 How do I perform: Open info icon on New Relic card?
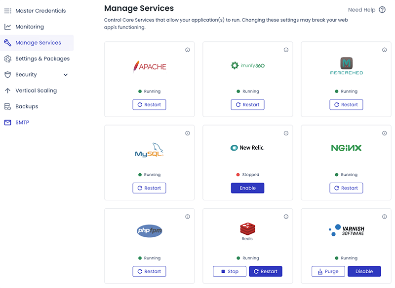point(286,133)
